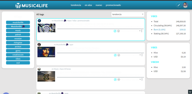Click author avatar of the Resolve post
The image size is (192, 94).
[x=39, y=45]
